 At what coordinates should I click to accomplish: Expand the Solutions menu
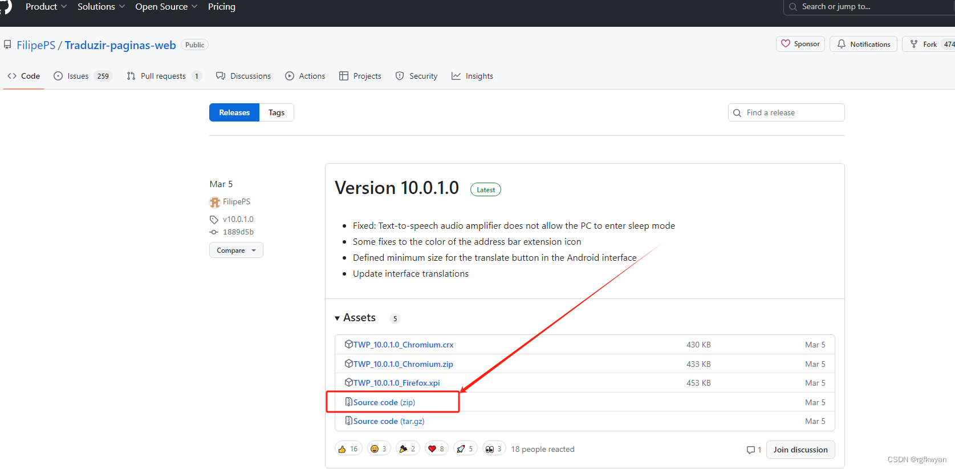[x=101, y=7]
